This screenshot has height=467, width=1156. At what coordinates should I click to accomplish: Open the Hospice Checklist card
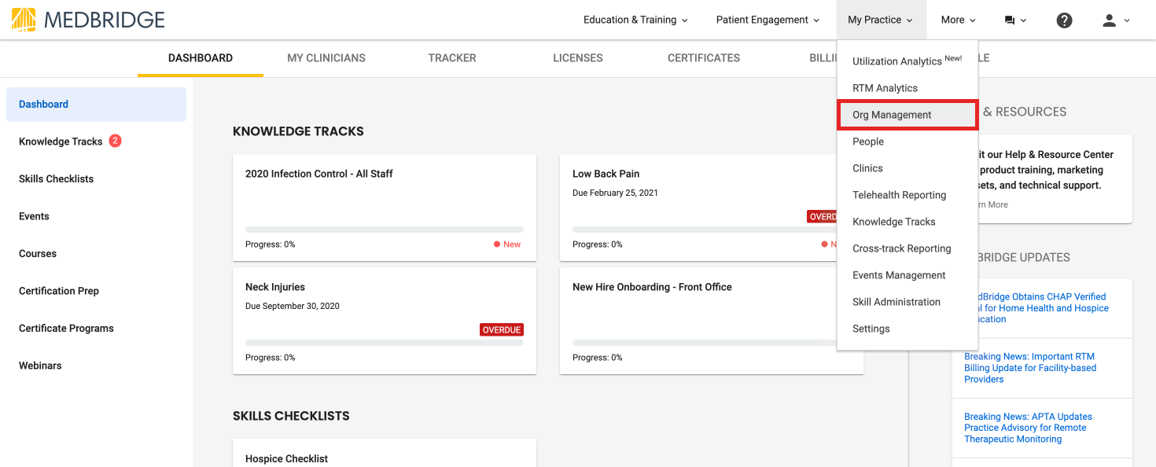(385, 453)
